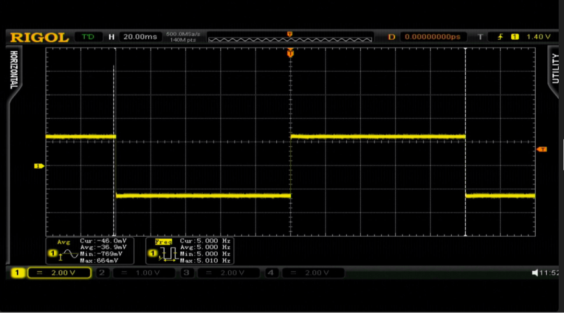Click Avg: -36.9mV reading
This screenshot has width=564, height=313.
103,247
